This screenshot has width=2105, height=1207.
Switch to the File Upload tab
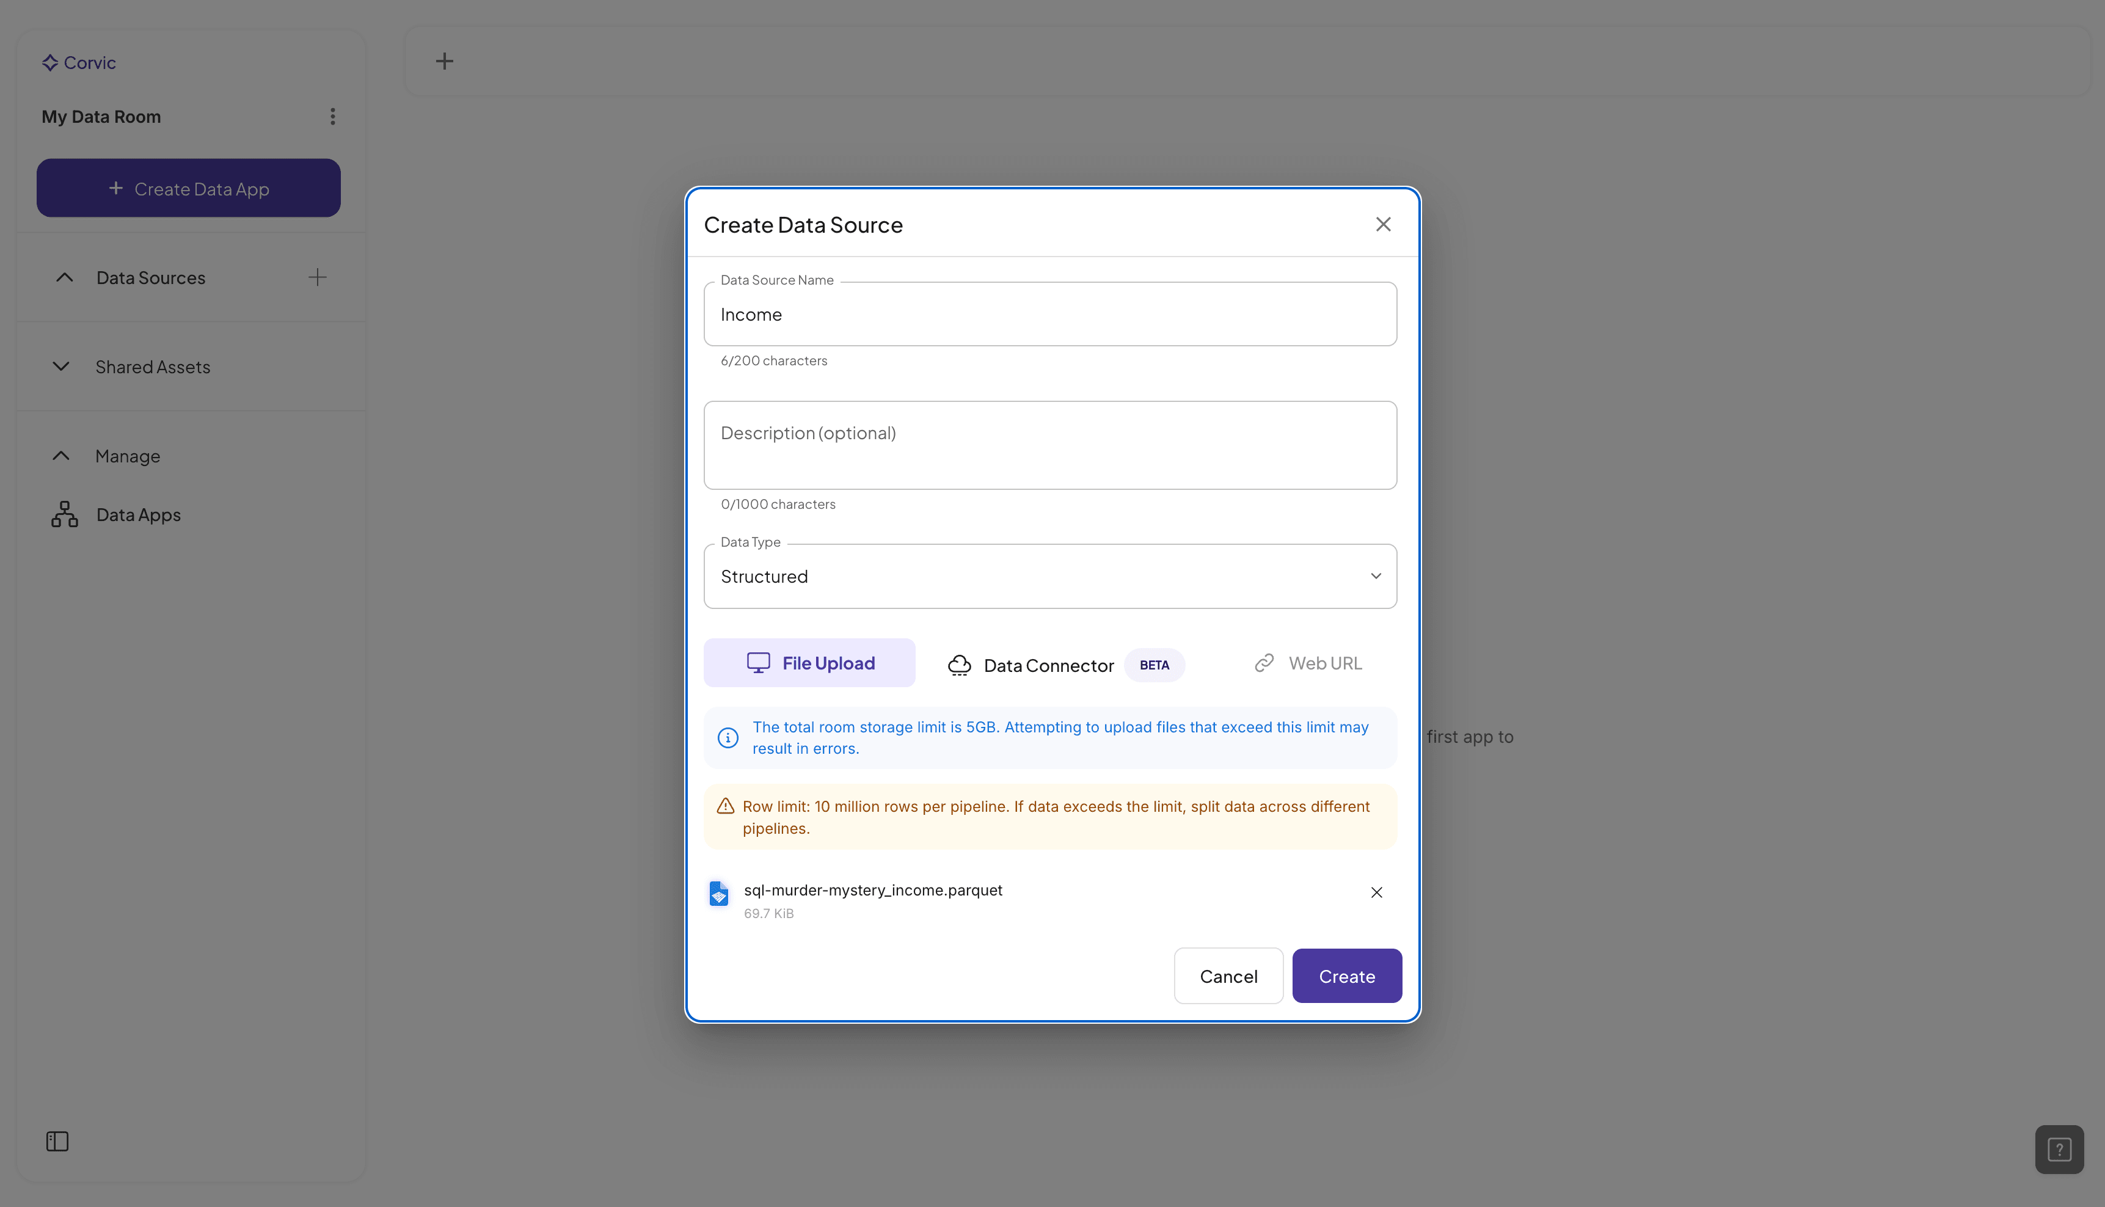[809, 663]
